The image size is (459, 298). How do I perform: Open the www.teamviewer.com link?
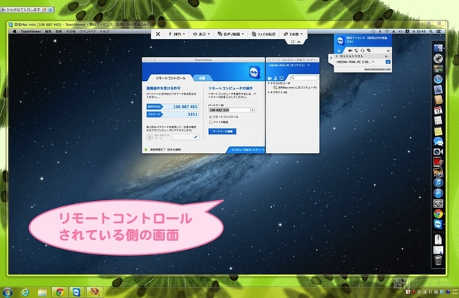pos(377,69)
